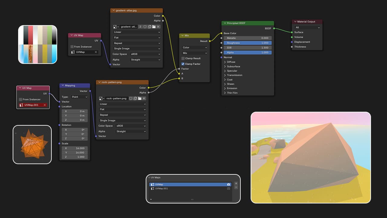
Task: Open the Repeat extension dropdown in gradient-atlas node
Action: point(137,43)
